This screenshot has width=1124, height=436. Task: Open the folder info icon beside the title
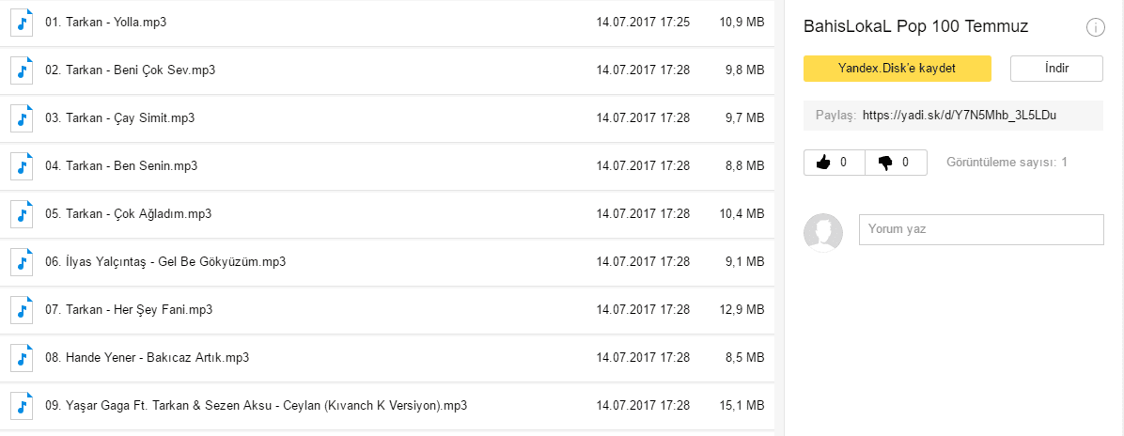pos(1095,27)
